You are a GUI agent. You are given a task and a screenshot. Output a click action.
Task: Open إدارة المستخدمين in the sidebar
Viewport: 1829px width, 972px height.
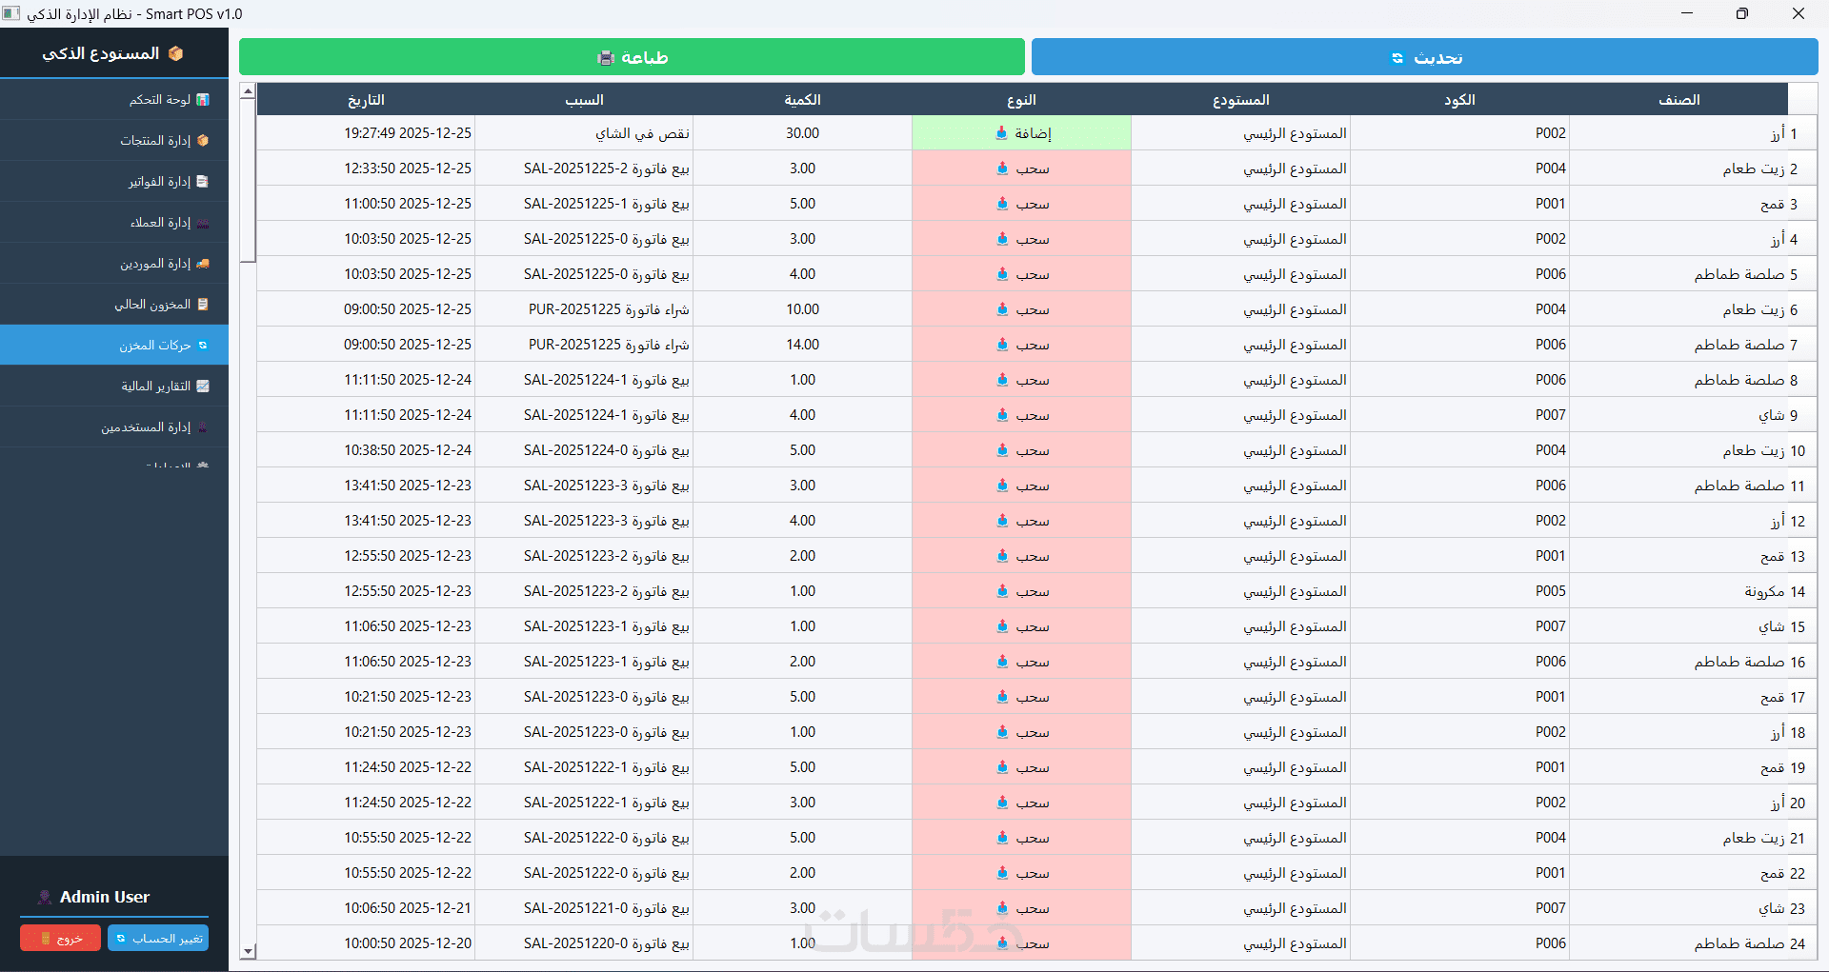tap(114, 427)
